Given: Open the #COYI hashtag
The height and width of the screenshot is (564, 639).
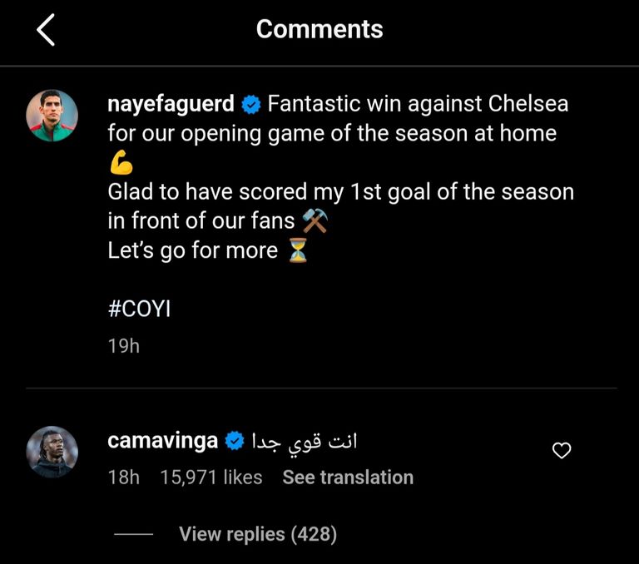Looking at the screenshot, I should click(x=139, y=309).
